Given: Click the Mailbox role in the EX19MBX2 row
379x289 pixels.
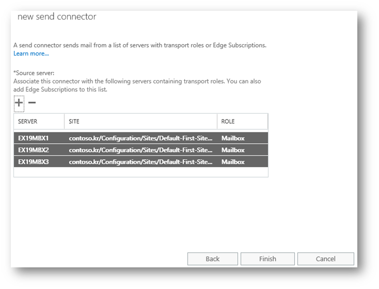Looking at the screenshot, I should point(233,150).
